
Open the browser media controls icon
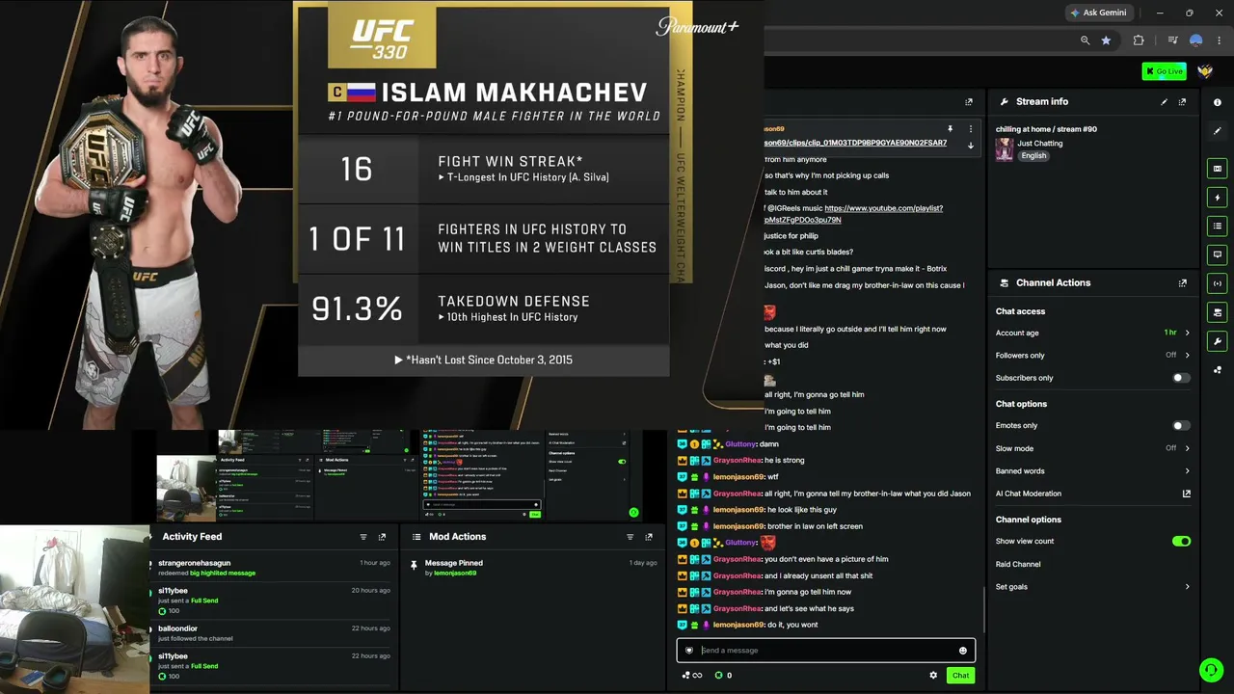1172,40
